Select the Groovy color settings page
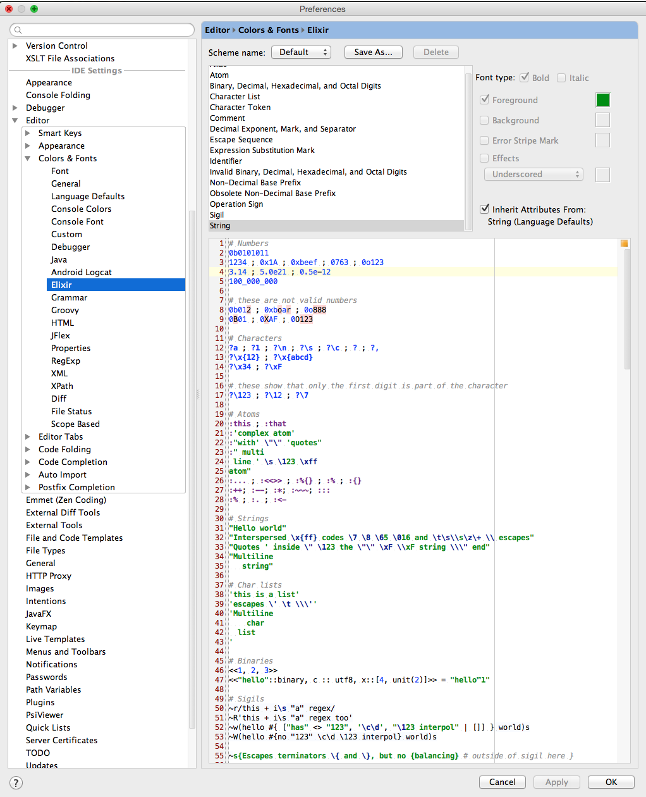 click(65, 310)
